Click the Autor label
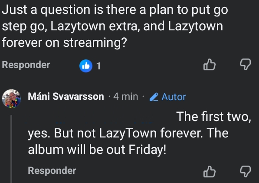 point(174,97)
